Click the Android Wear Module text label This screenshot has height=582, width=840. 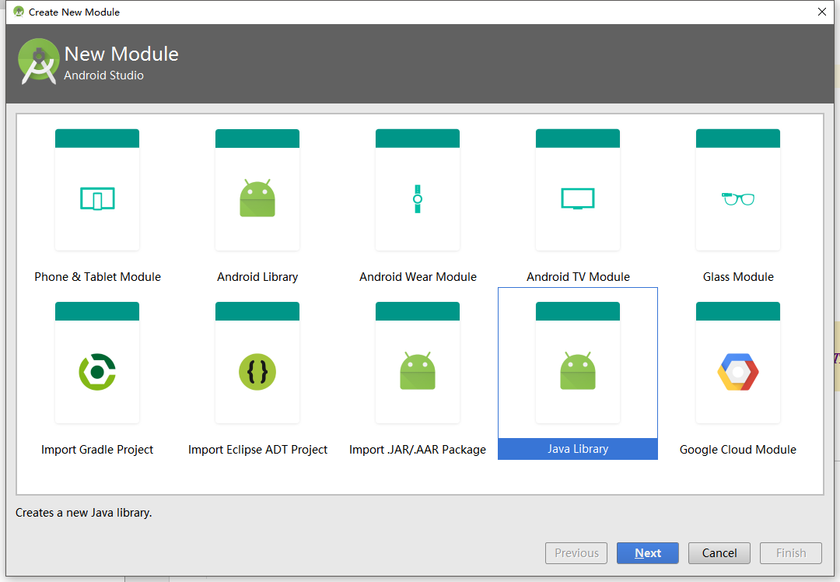coord(418,277)
